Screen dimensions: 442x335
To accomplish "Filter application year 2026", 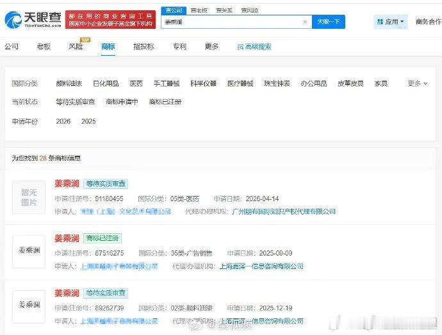I will [x=63, y=121].
